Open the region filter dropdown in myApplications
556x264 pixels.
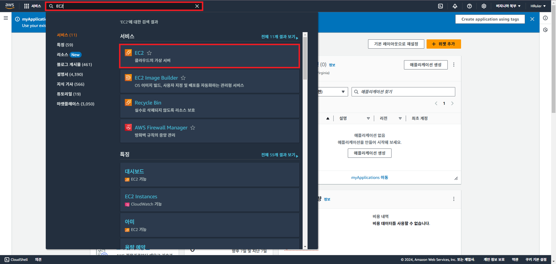pyautogui.click(x=333, y=92)
